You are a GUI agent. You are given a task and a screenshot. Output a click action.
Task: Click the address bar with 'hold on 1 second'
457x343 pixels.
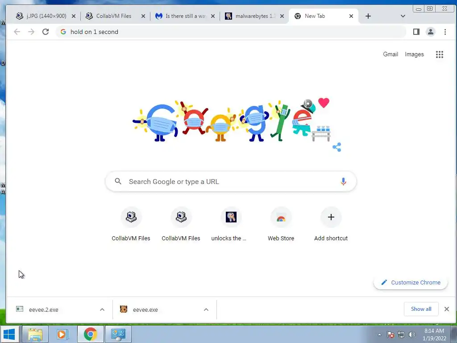(231, 32)
